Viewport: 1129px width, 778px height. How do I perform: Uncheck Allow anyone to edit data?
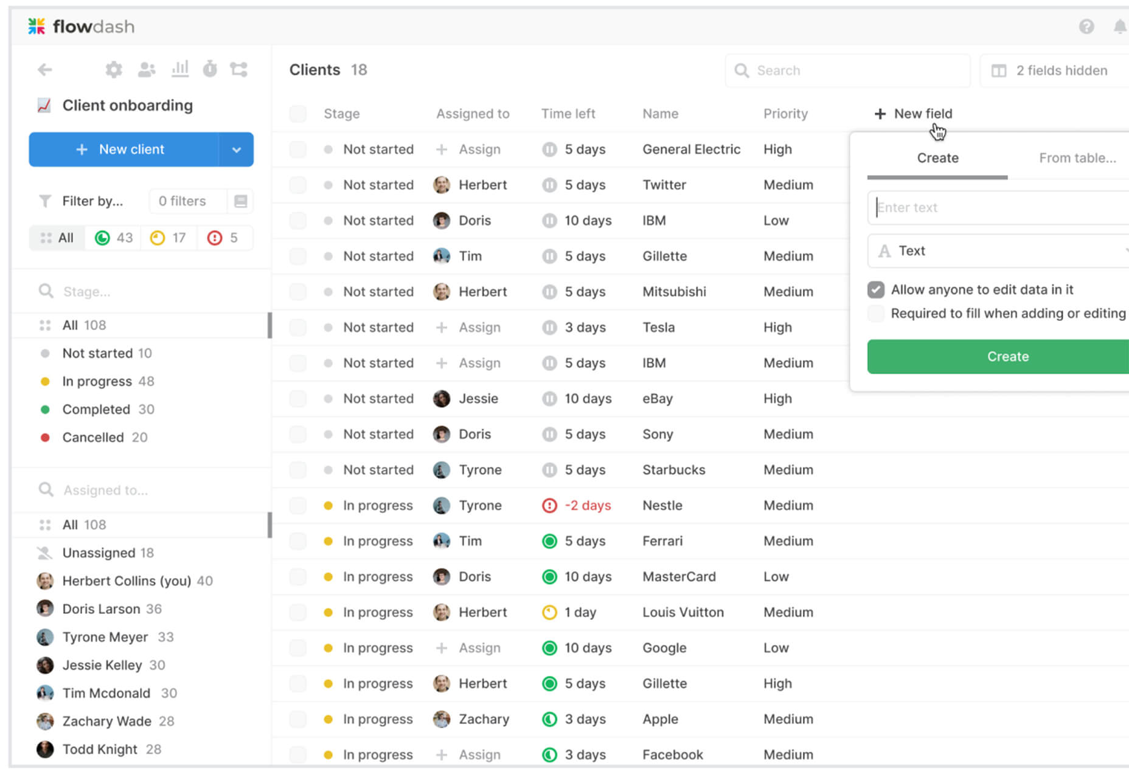tap(876, 290)
